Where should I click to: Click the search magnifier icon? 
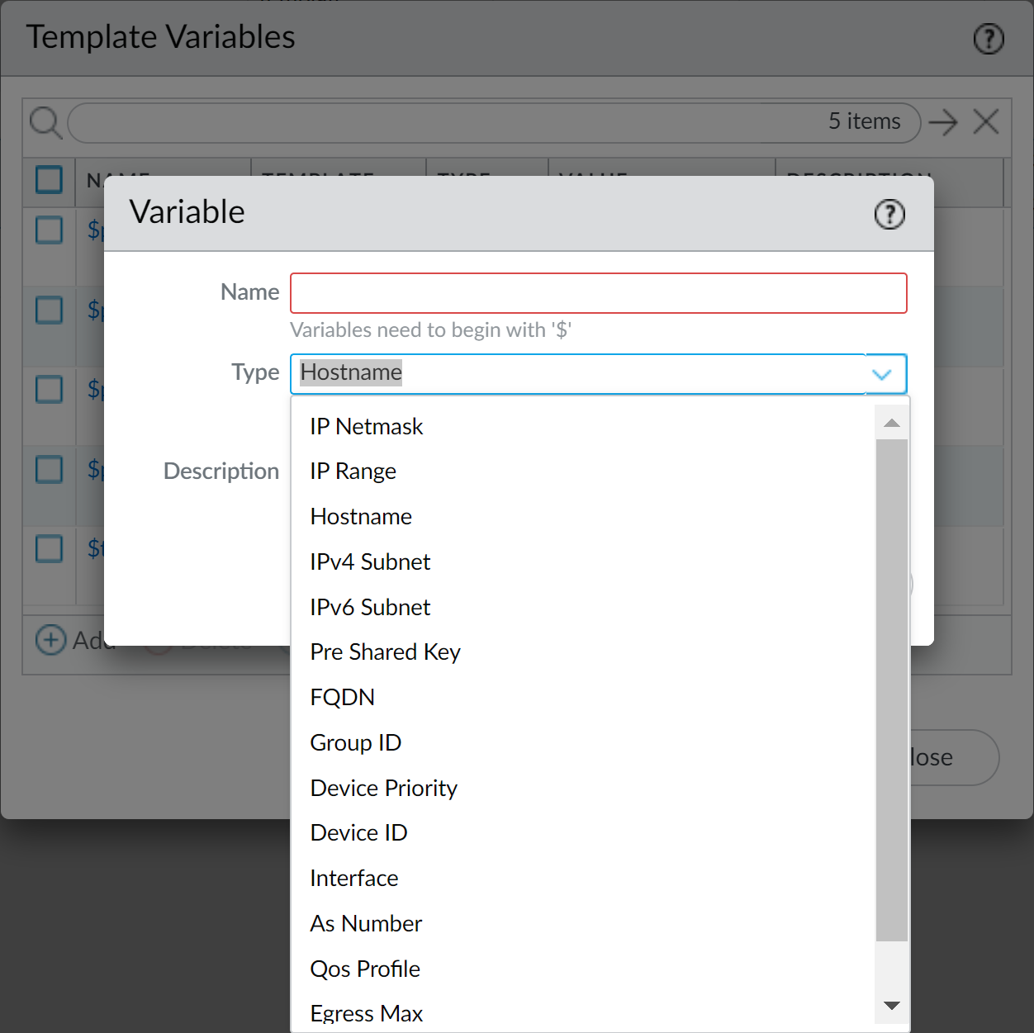pos(45,123)
